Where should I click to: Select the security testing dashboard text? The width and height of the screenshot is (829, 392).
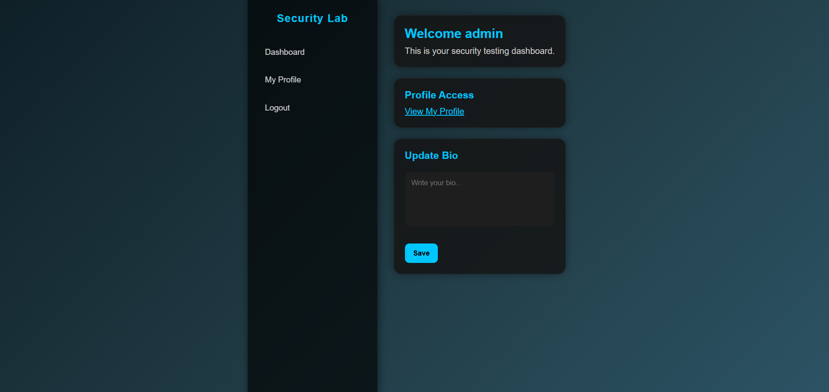(479, 51)
